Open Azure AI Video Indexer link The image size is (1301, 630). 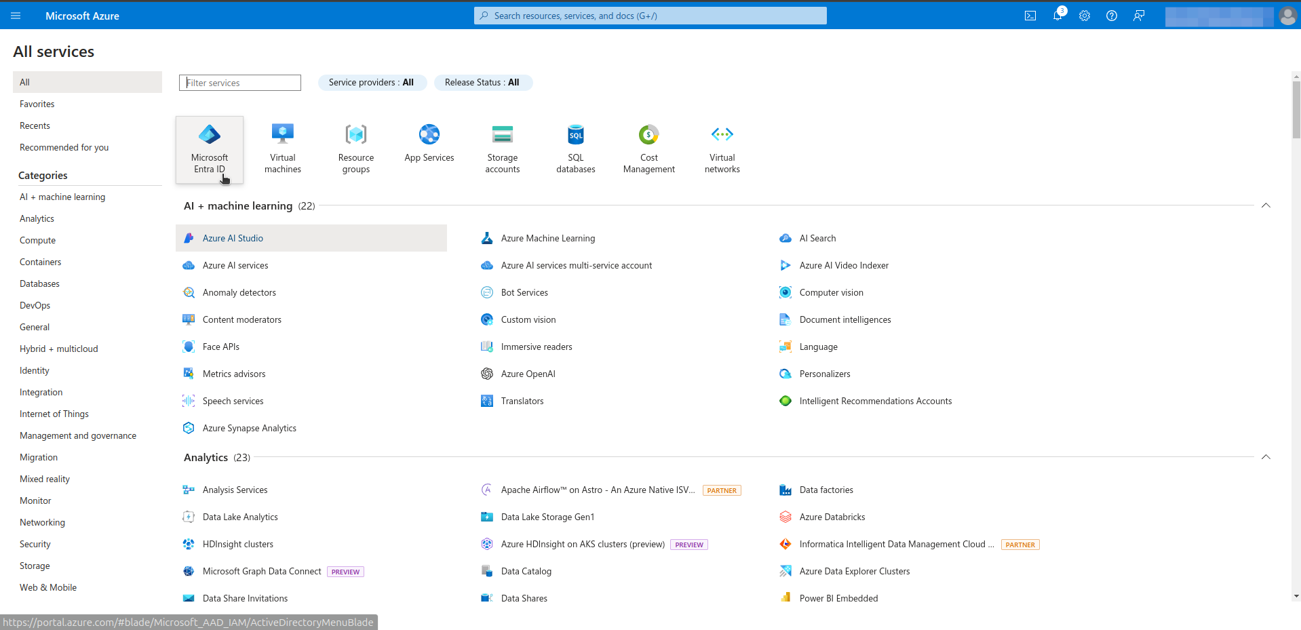(844, 265)
